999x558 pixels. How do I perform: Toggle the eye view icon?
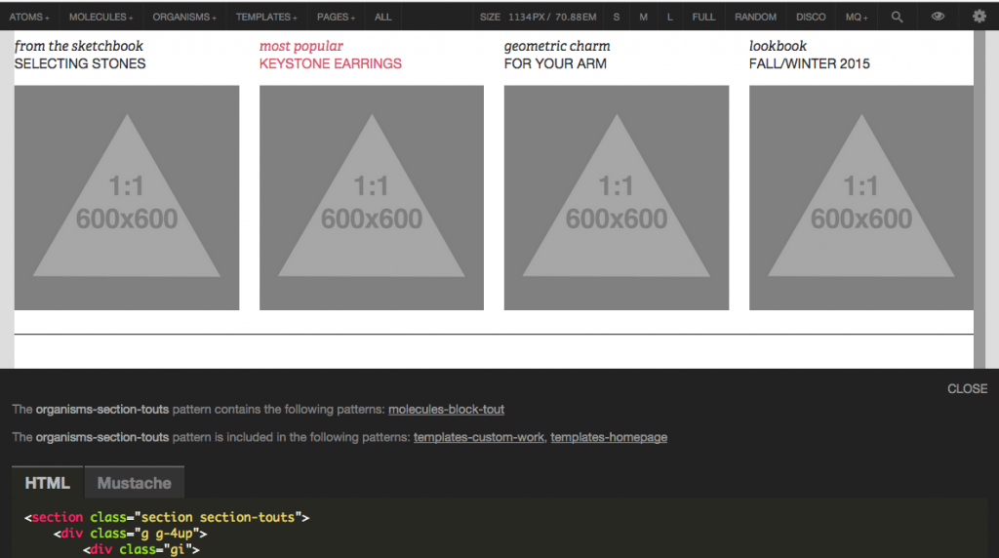(x=938, y=17)
